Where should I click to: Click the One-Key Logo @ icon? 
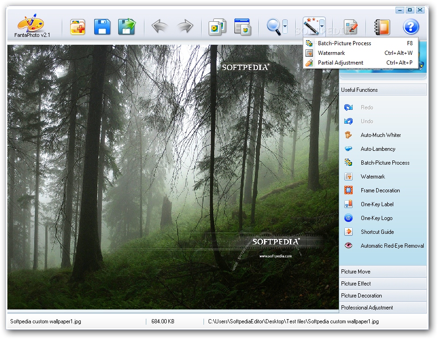pyautogui.click(x=348, y=218)
